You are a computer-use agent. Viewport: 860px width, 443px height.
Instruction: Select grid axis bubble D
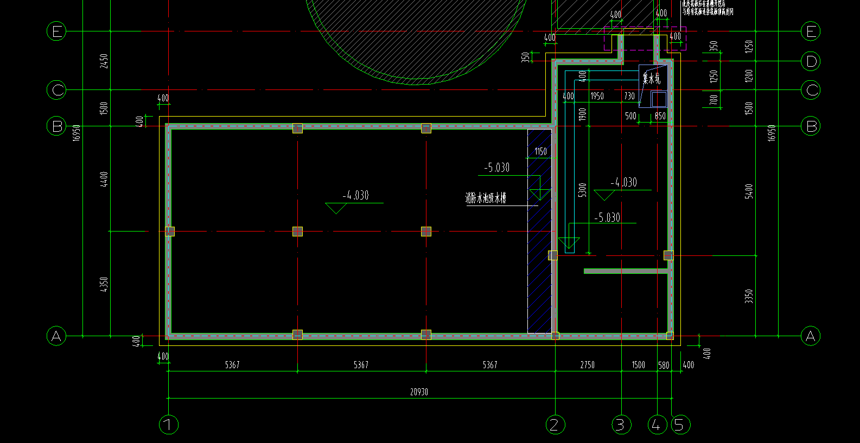click(x=811, y=61)
